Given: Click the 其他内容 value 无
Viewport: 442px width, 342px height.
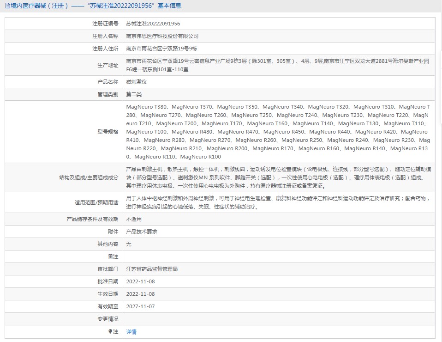Looking at the screenshot, I should (x=129, y=244).
